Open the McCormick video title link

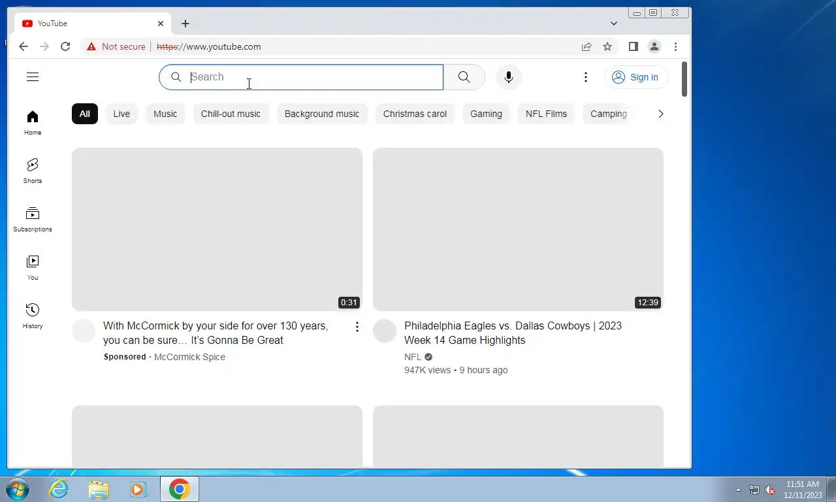coord(216,333)
